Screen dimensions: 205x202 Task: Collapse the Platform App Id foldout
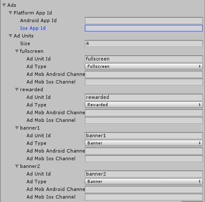(10, 13)
